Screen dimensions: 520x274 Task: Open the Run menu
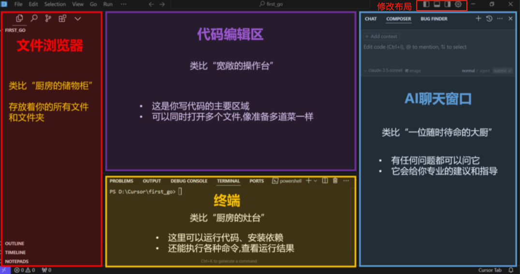[x=108, y=4]
